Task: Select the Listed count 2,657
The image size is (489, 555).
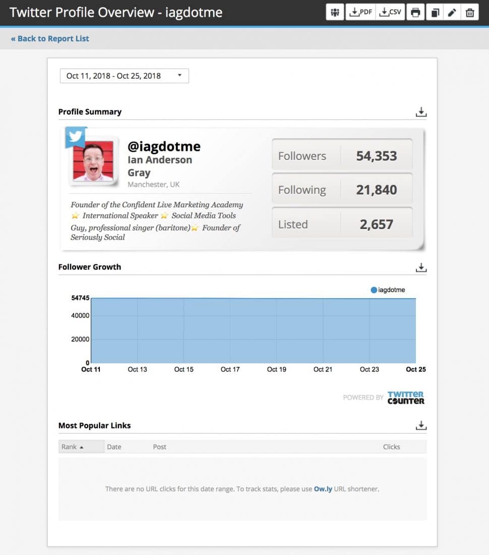Action: (376, 224)
